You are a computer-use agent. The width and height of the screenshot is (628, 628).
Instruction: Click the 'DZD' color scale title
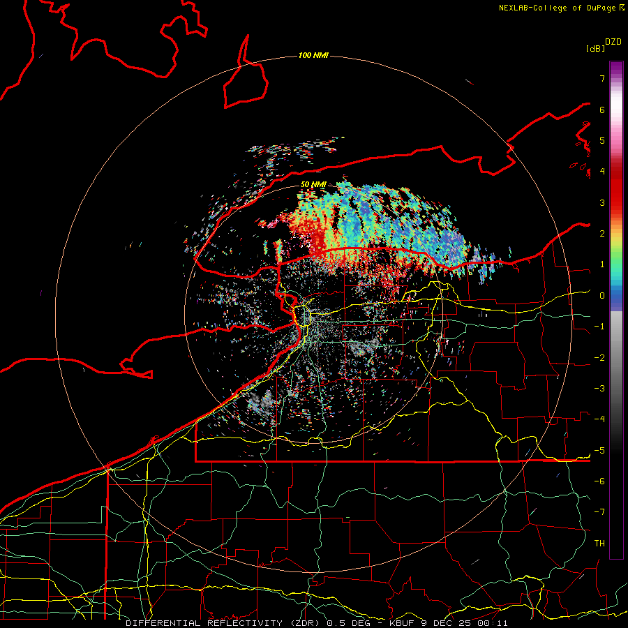(613, 42)
